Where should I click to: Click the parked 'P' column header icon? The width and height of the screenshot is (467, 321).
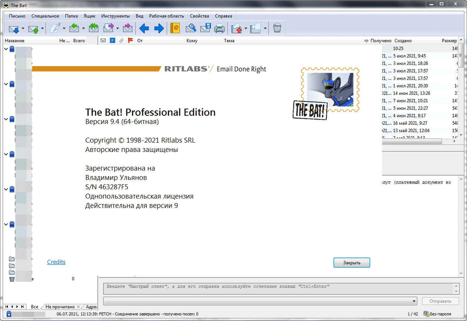pos(112,40)
